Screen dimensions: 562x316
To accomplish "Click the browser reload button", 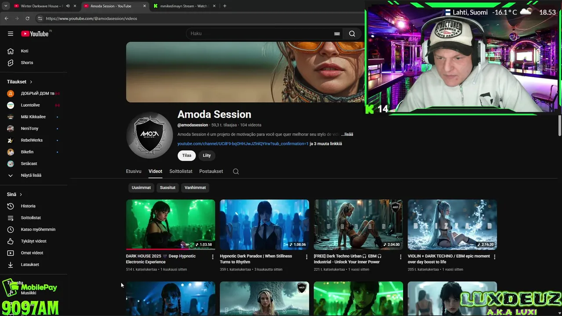I will point(28,18).
